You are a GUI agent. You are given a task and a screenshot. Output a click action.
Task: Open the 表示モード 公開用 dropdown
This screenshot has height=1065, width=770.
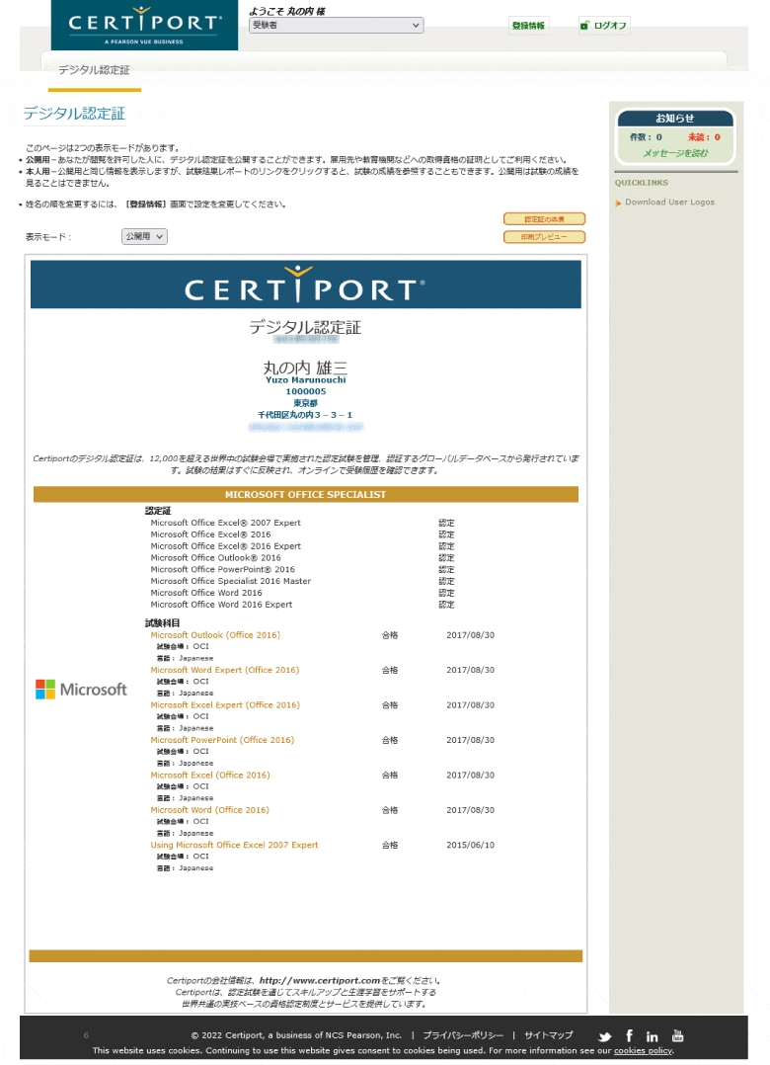tap(144, 236)
